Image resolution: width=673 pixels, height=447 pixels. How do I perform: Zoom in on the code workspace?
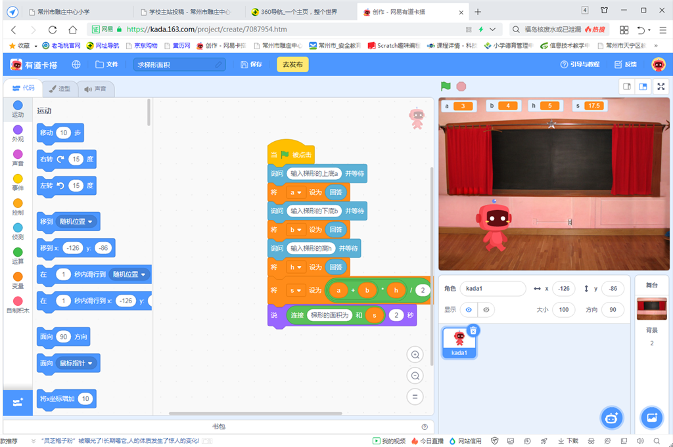[415, 355]
